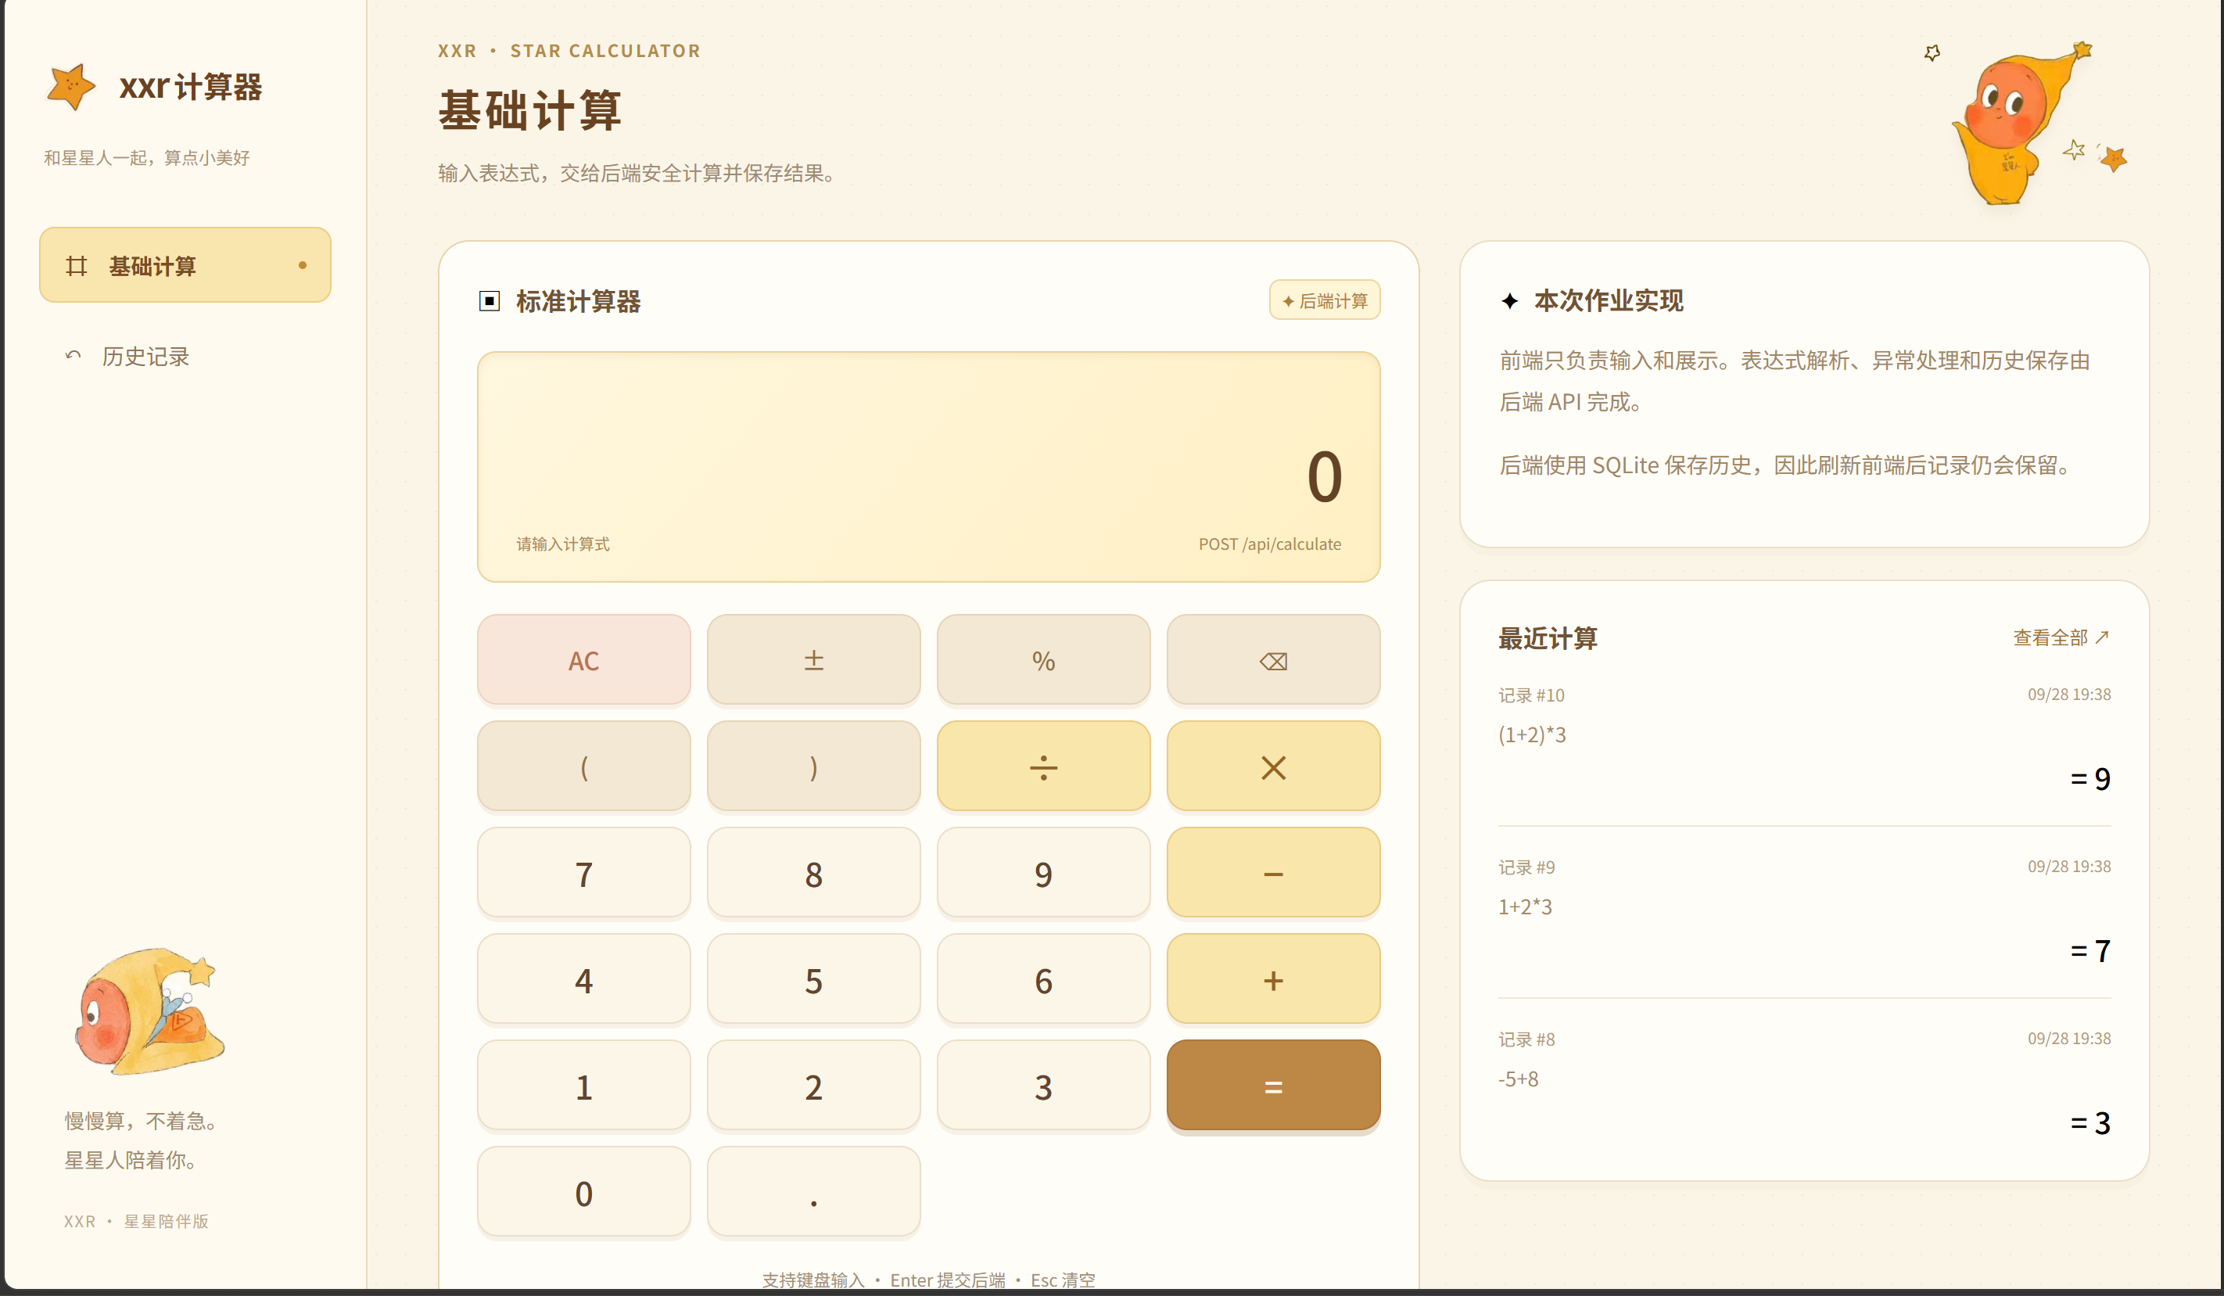Click the percent key

[1043, 660]
